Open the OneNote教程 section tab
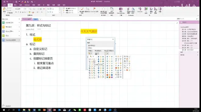Viewport: 201px width, 112px height. pyautogui.click(x=27, y=19)
